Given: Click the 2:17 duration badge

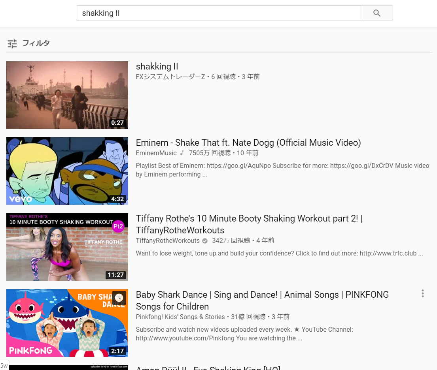Looking at the screenshot, I should point(117,351).
